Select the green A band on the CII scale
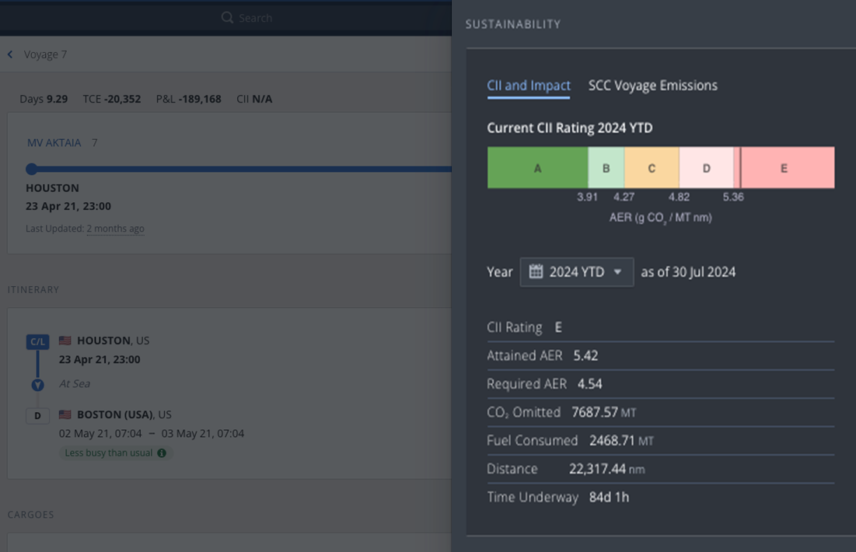856x552 pixels. point(536,167)
